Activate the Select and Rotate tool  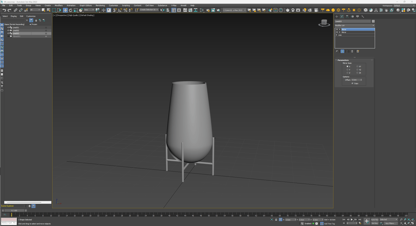click(x=70, y=10)
